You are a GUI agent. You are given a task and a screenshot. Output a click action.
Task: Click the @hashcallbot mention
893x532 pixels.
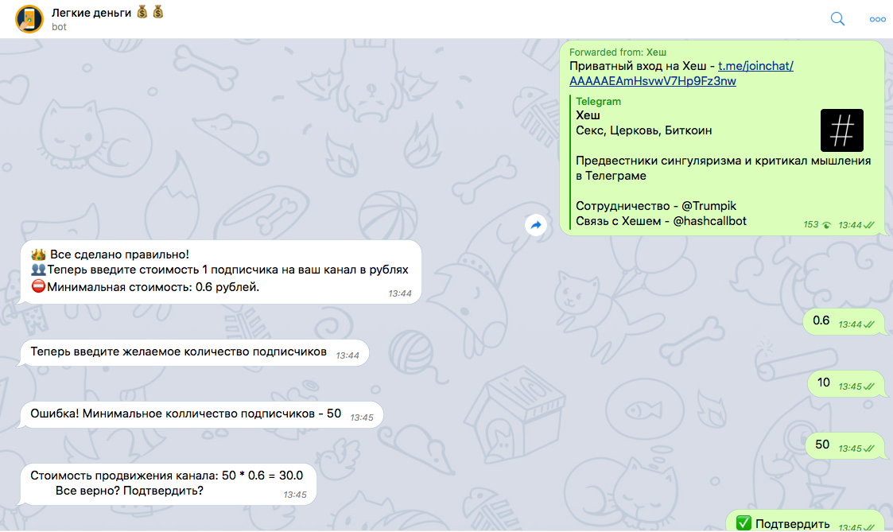pos(709,221)
